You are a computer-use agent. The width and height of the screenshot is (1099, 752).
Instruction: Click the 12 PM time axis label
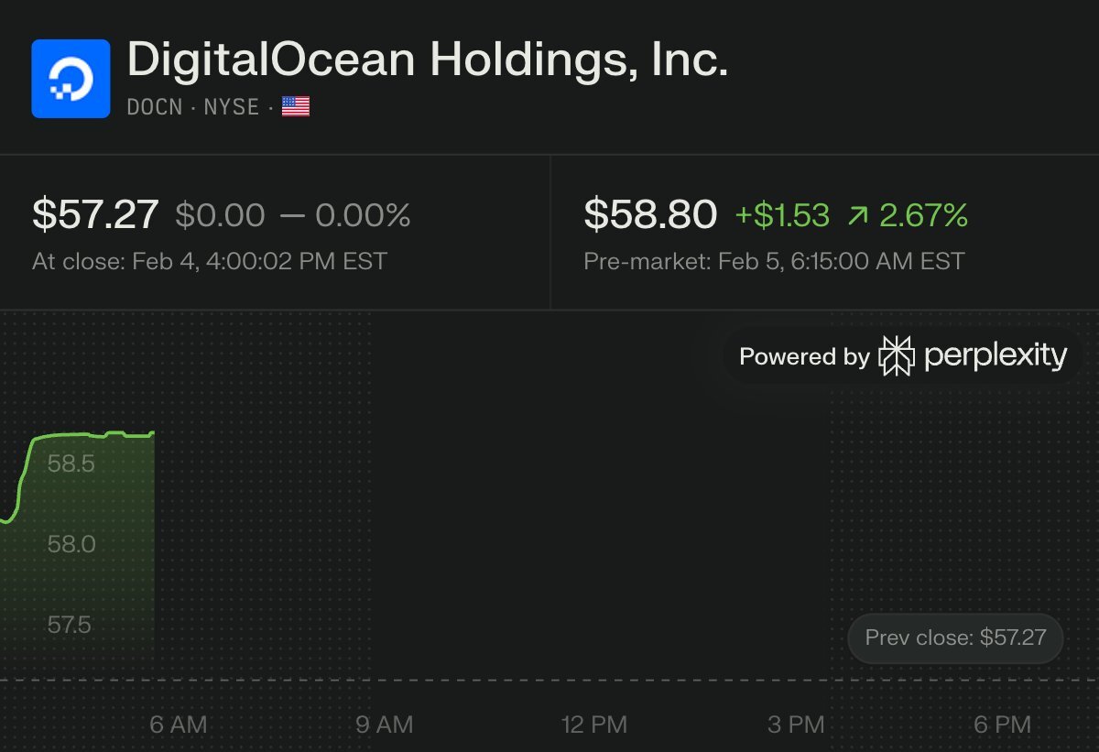coord(594,725)
